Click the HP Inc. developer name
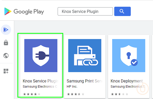 click(x=72, y=87)
